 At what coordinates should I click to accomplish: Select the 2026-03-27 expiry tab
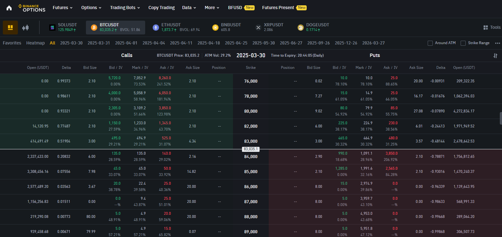coord(373,43)
